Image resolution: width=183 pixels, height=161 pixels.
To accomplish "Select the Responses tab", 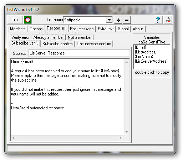I will click(56, 28).
